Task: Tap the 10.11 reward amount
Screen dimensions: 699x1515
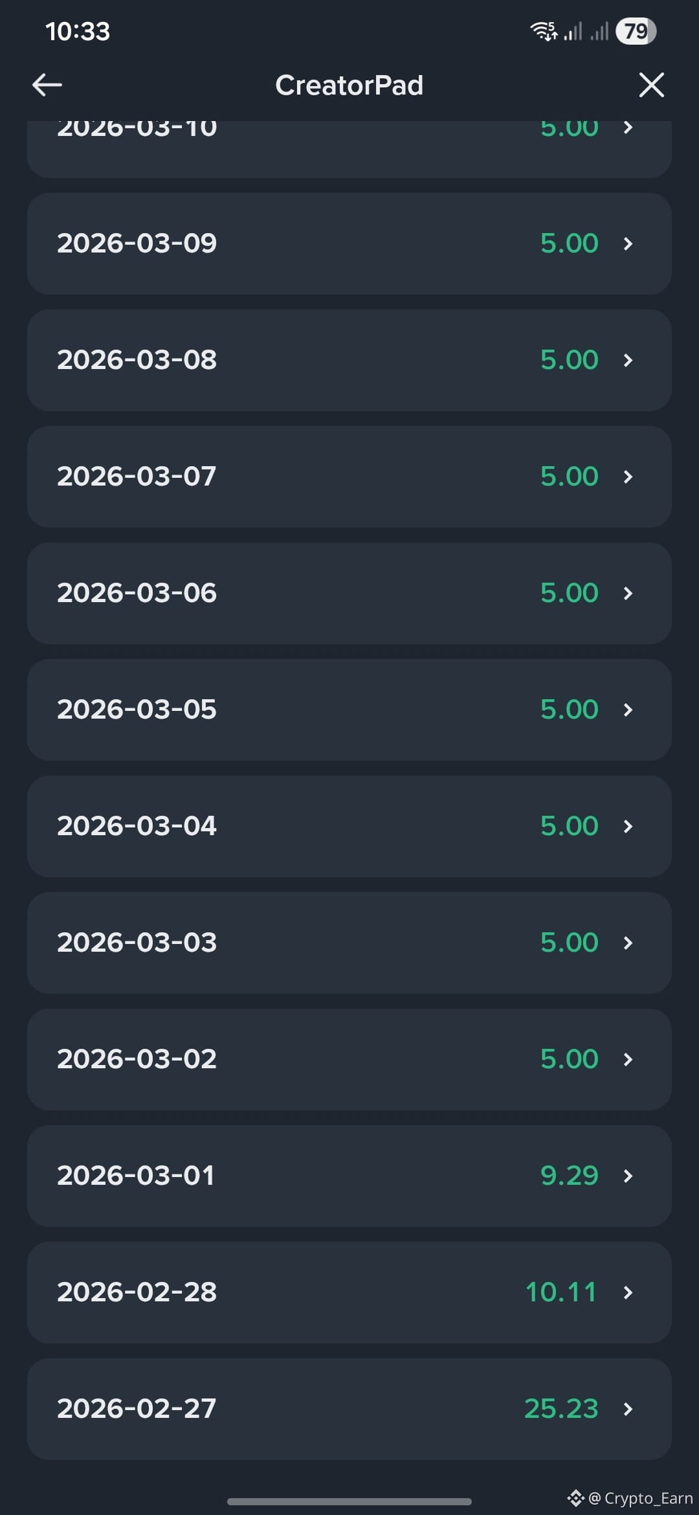Action: 560,1292
